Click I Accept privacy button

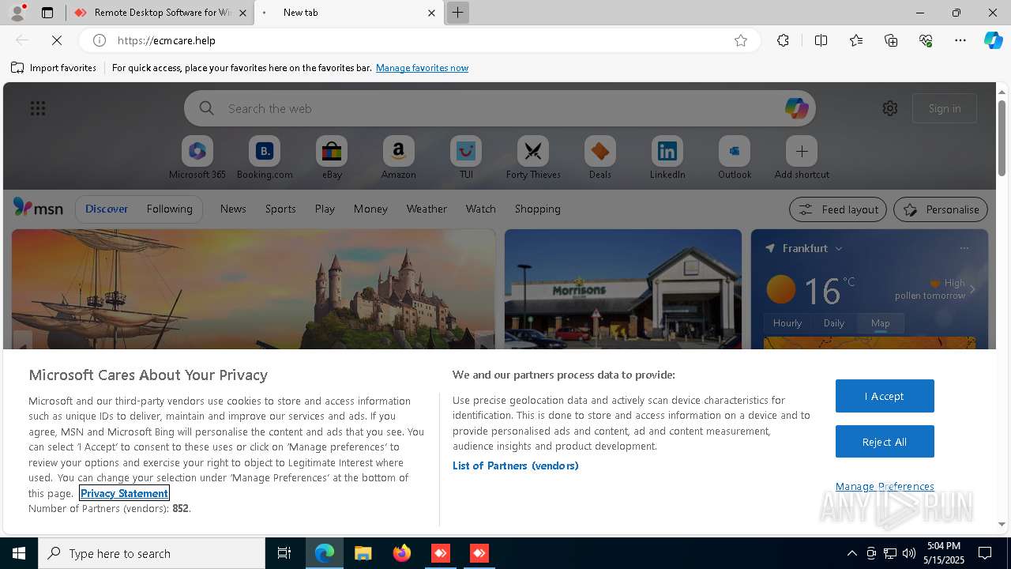point(885,396)
